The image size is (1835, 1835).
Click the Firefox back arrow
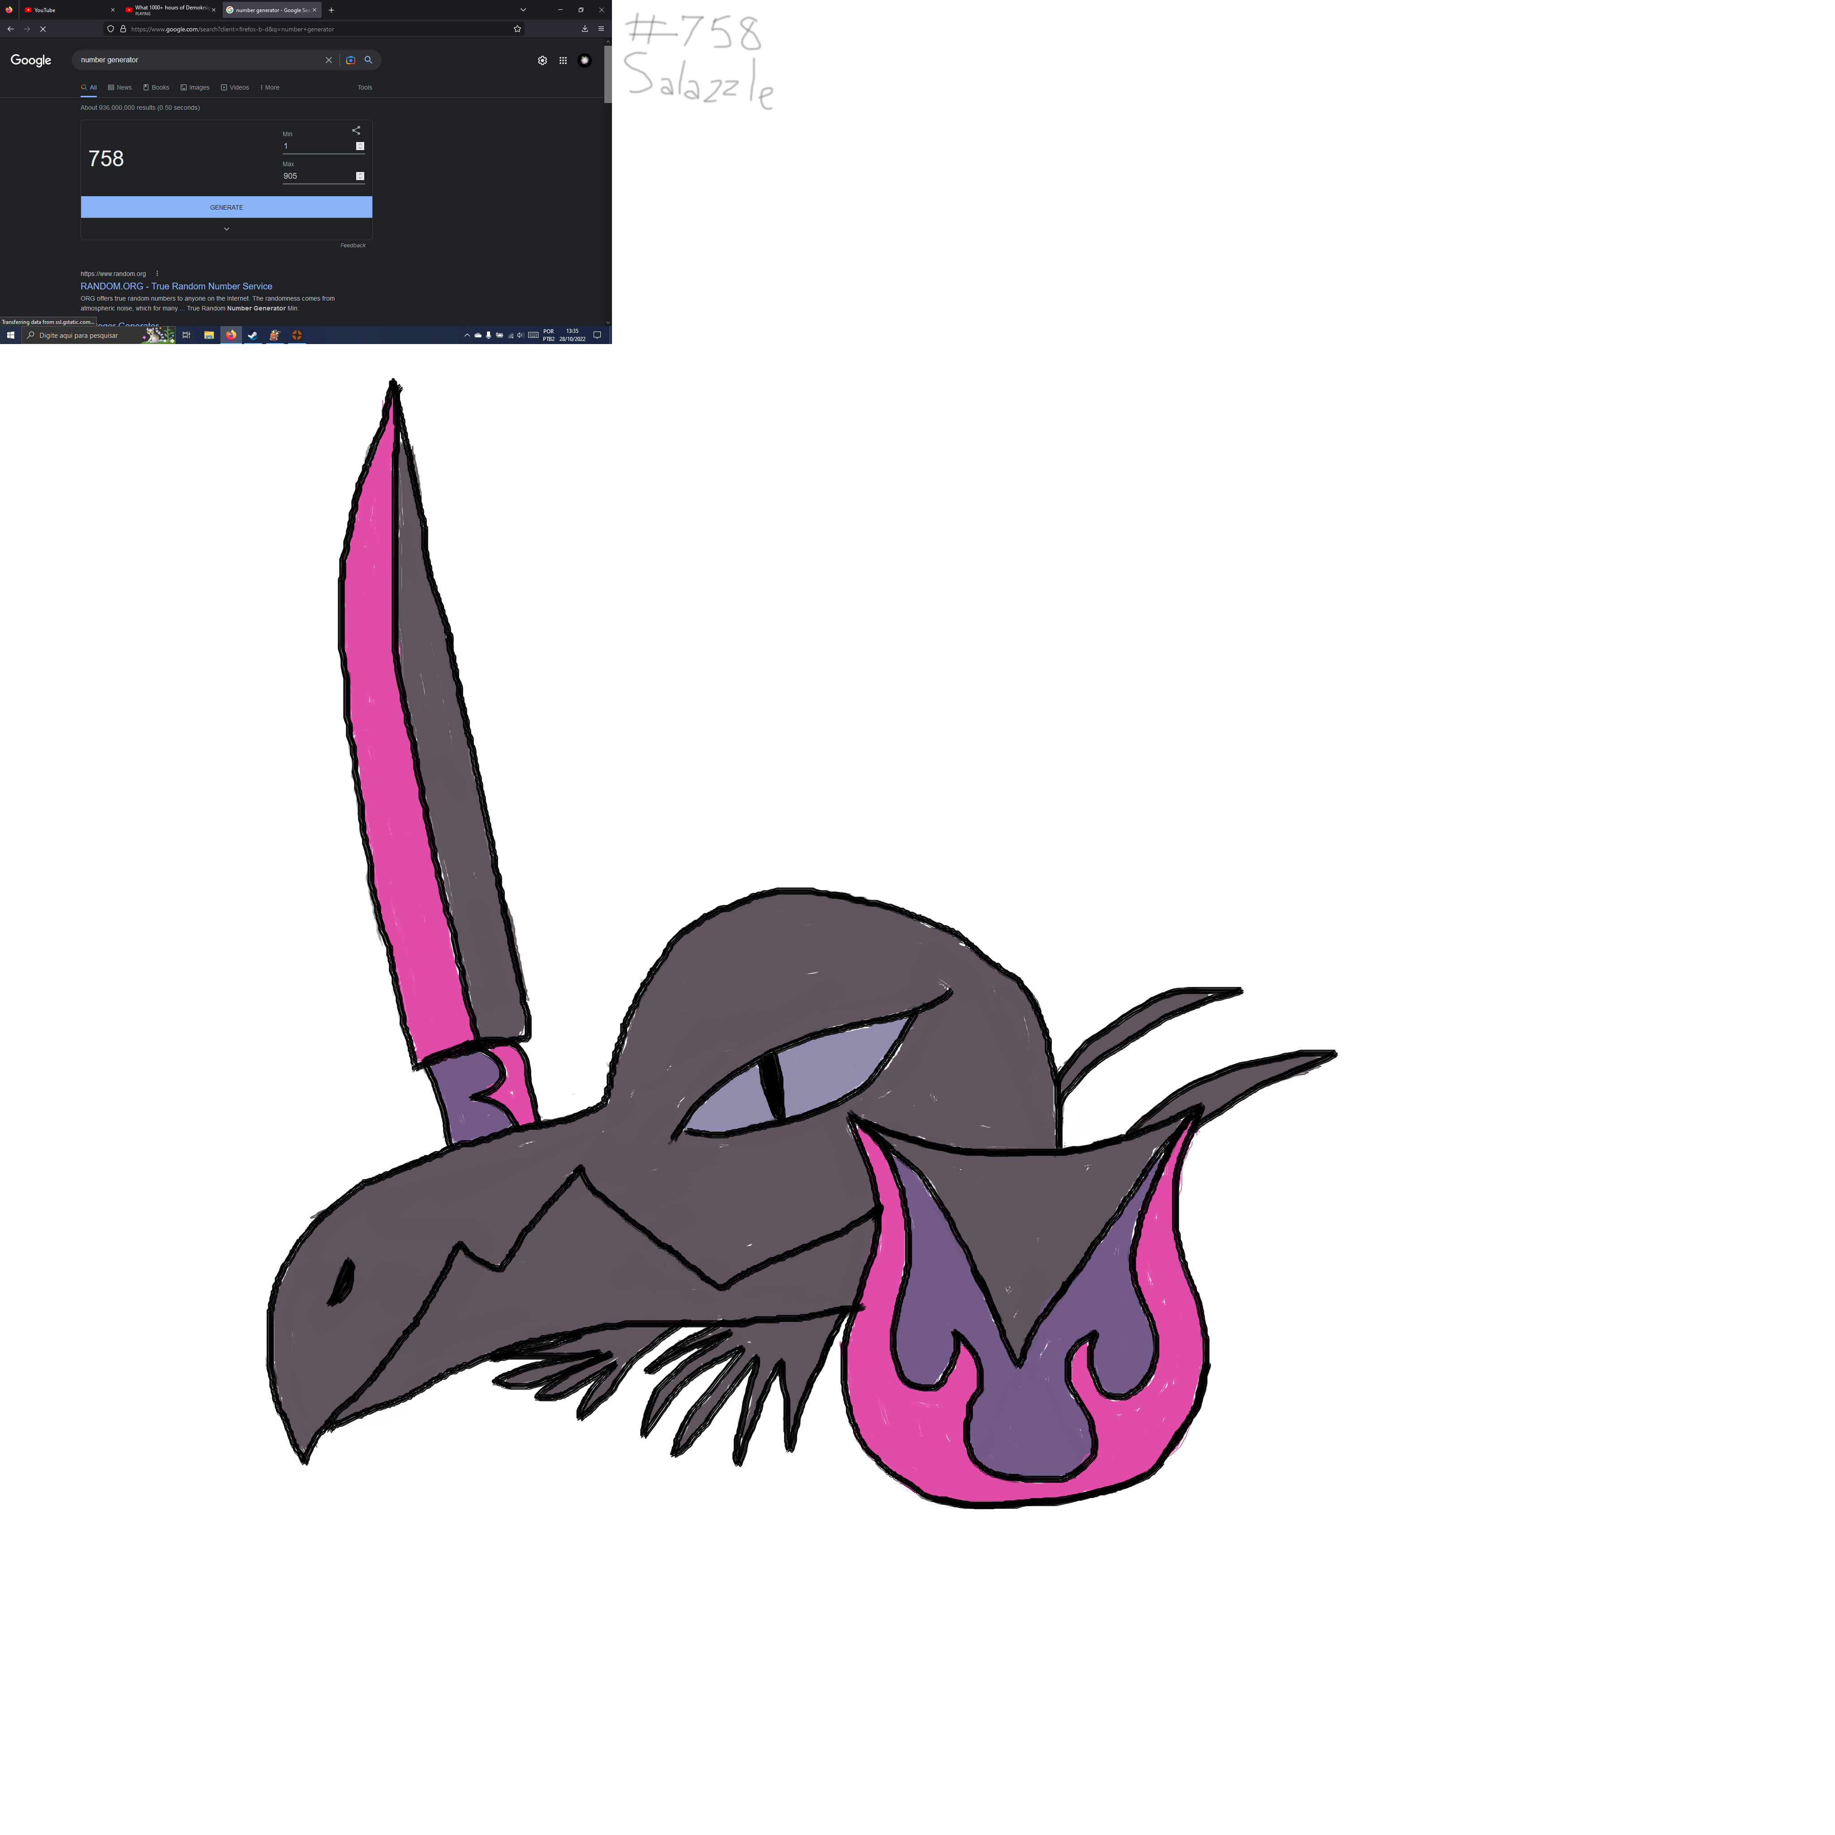point(10,29)
